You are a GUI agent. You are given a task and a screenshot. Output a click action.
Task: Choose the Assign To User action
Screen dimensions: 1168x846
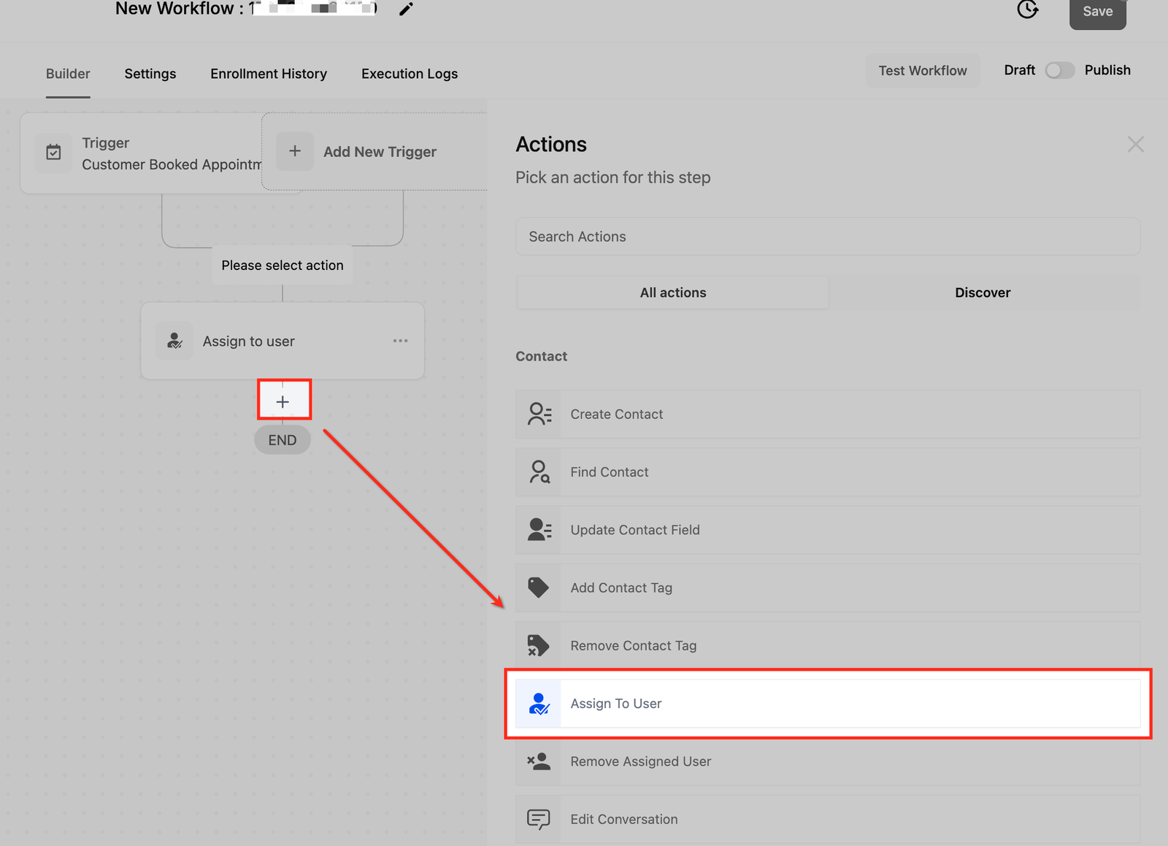click(827, 704)
